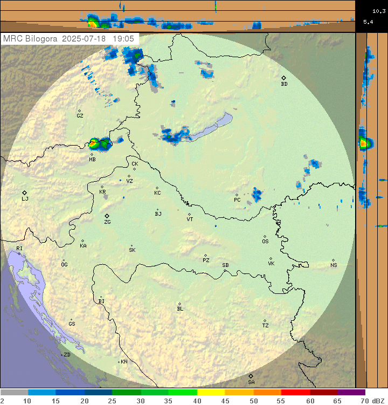Click the TZ location marker

265,320
